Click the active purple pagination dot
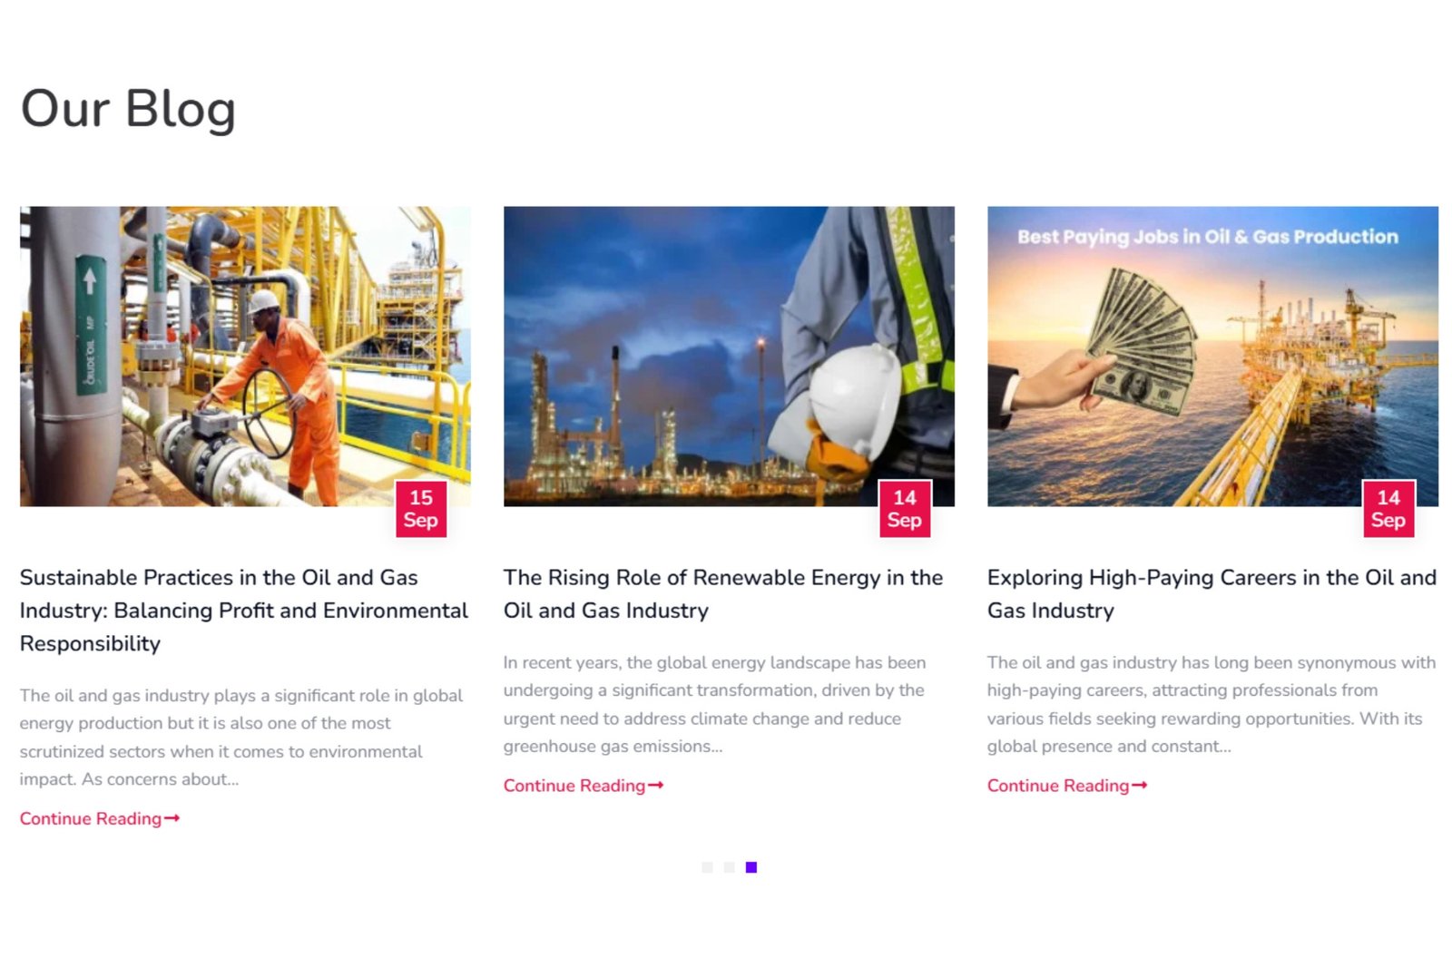 point(751,867)
